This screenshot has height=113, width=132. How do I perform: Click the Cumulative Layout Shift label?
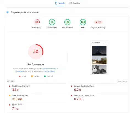(x=84, y=95)
